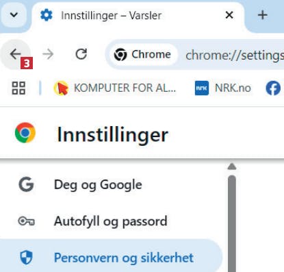Open the Facebook bookmark icon
The width and height of the screenshot is (284, 272).
coord(273,88)
